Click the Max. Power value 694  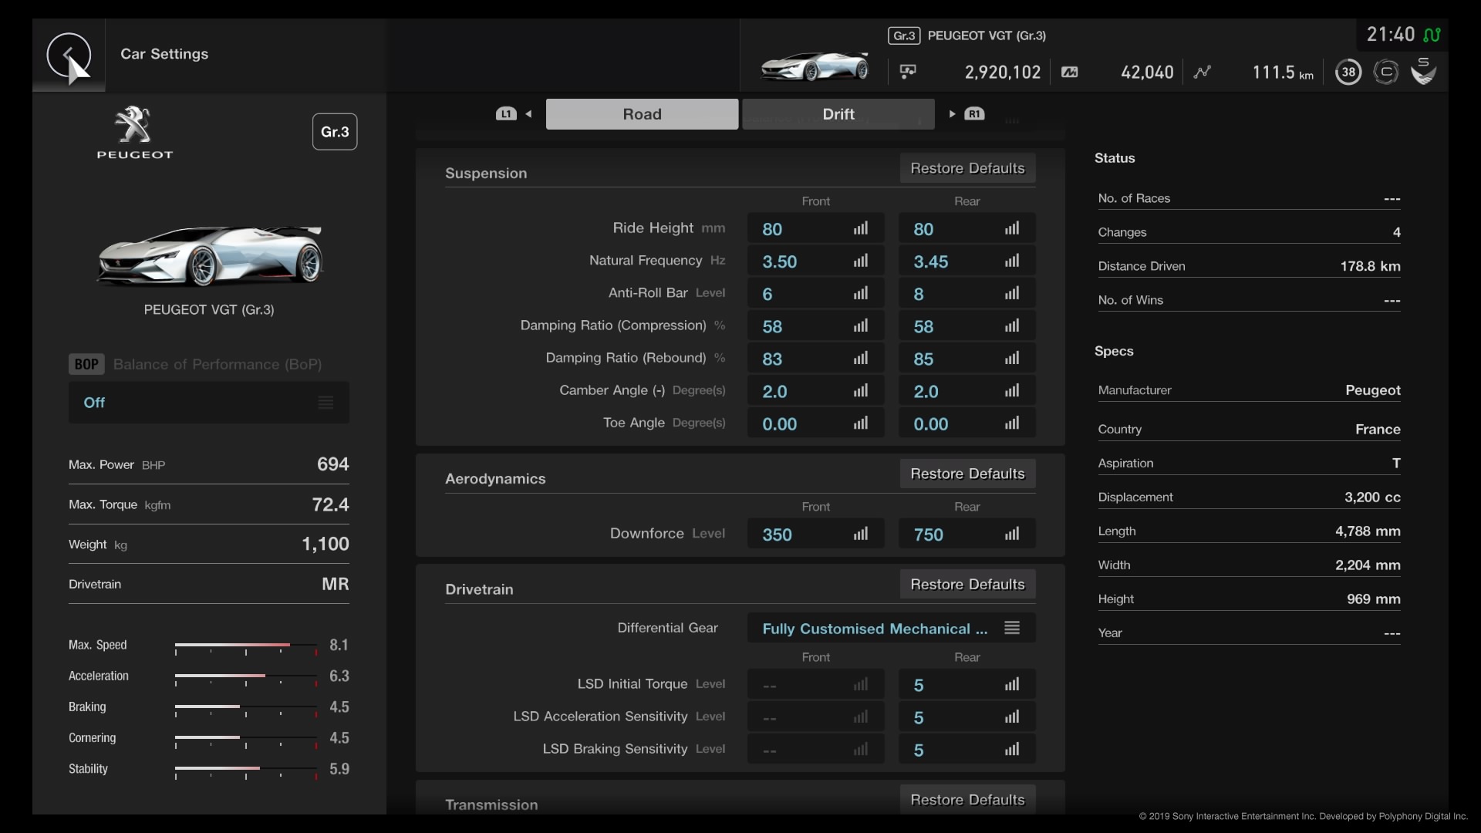(332, 464)
